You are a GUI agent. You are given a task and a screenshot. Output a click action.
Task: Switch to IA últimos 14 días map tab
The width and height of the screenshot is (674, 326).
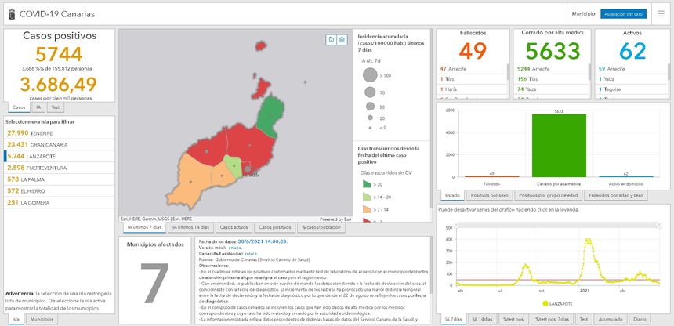190,227
